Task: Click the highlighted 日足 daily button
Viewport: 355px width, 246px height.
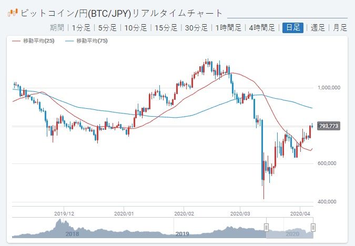Action: pyautogui.click(x=293, y=28)
